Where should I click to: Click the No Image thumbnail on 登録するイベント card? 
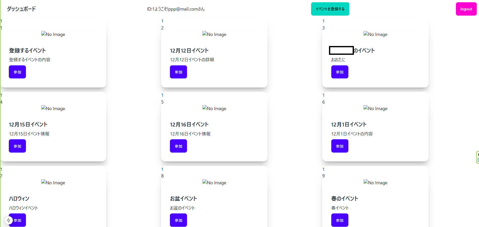point(53,34)
